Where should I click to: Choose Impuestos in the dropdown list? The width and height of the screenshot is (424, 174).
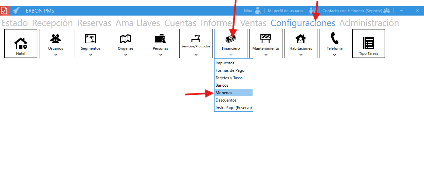(225, 63)
